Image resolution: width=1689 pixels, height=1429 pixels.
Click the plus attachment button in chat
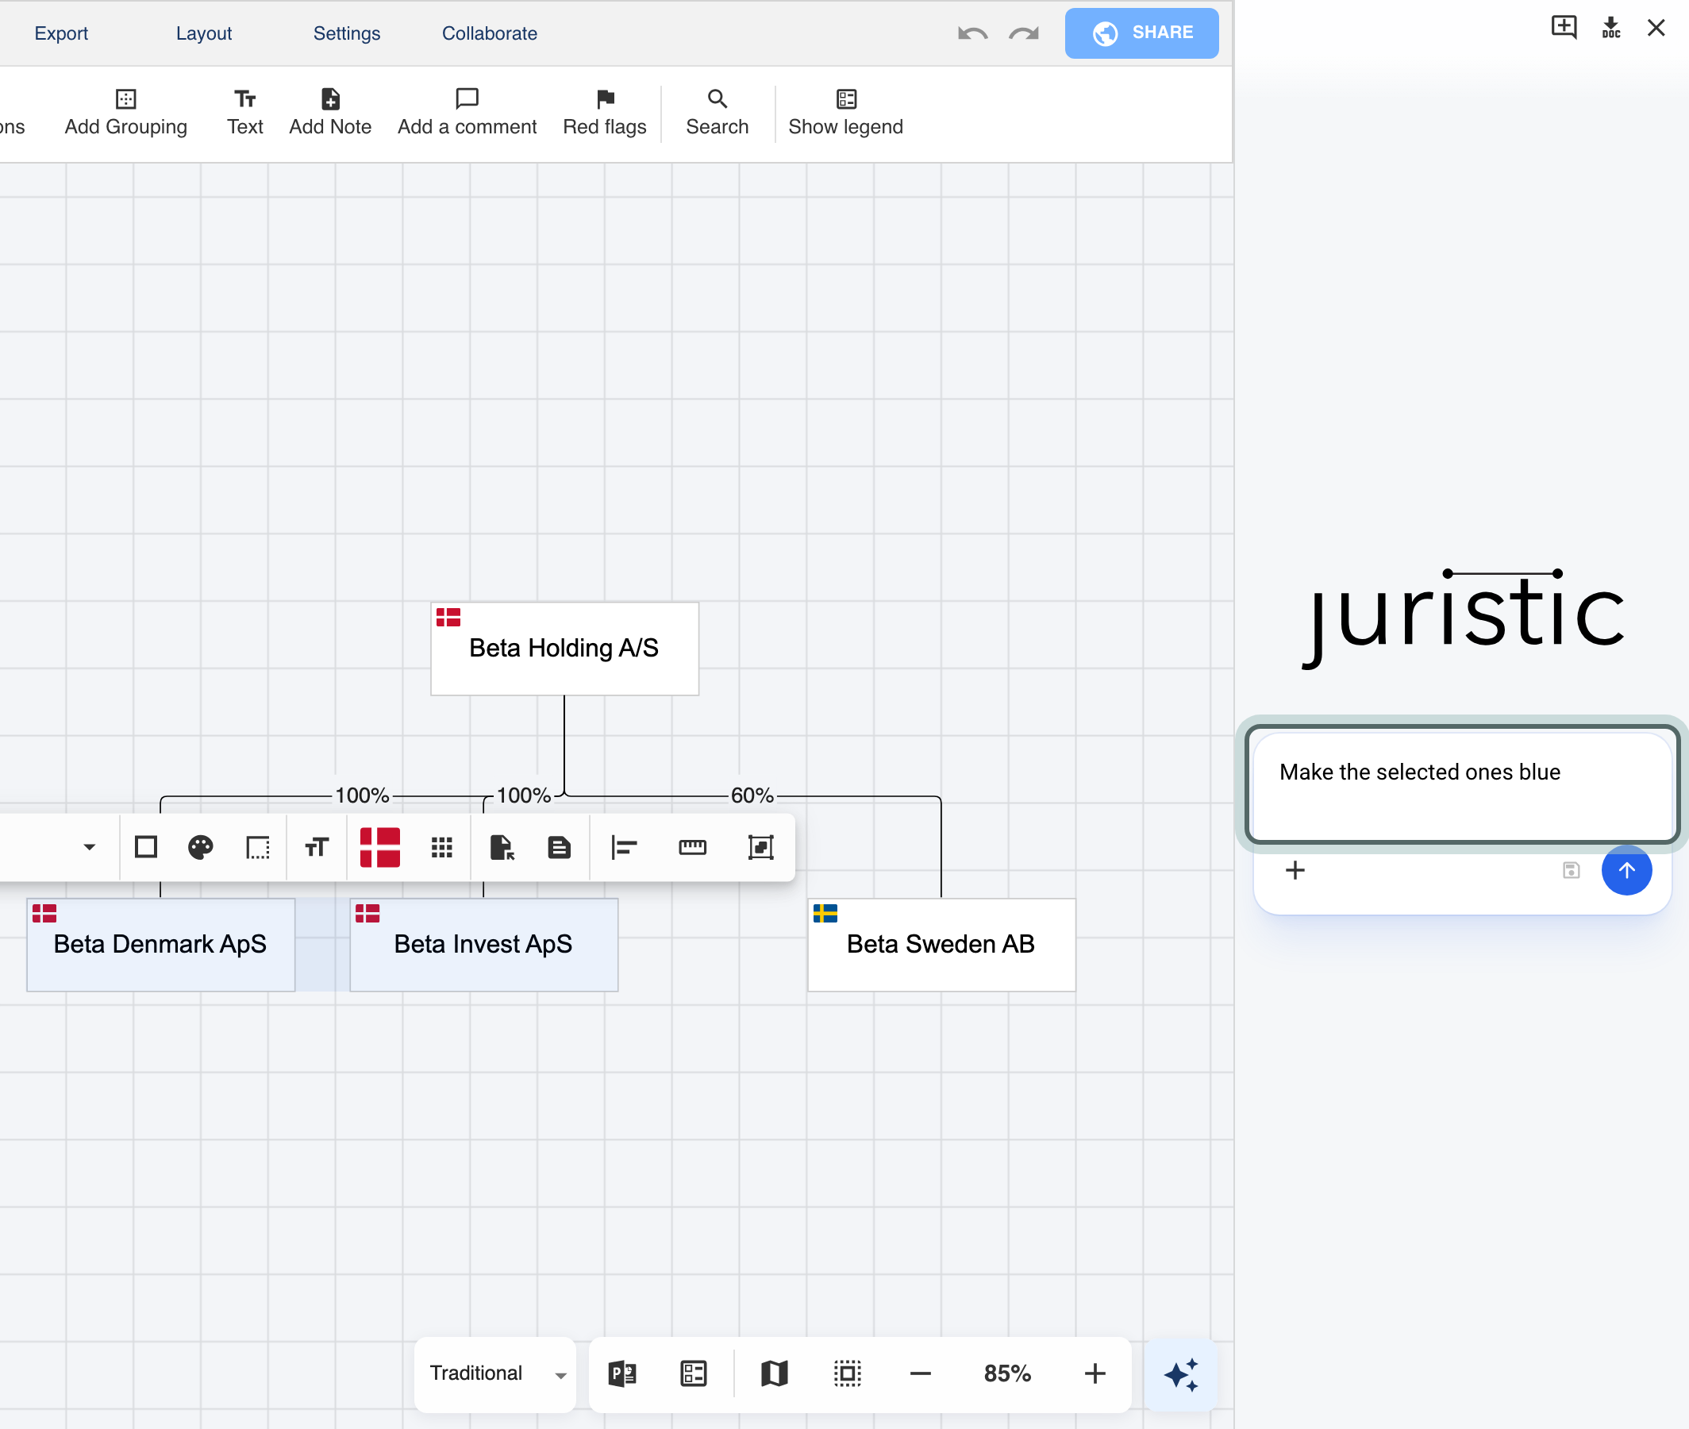coord(1295,870)
